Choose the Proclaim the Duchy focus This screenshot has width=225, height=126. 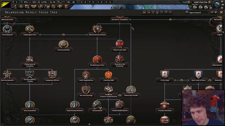[165, 107]
